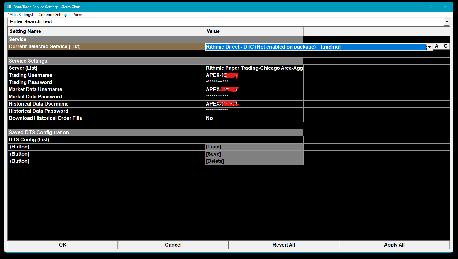Select the Current Selected Service (List) row label
The width and height of the screenshot is (458, 259).
106,47
